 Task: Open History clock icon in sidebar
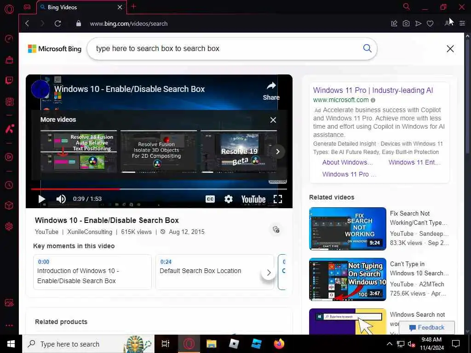pos(9,185)
